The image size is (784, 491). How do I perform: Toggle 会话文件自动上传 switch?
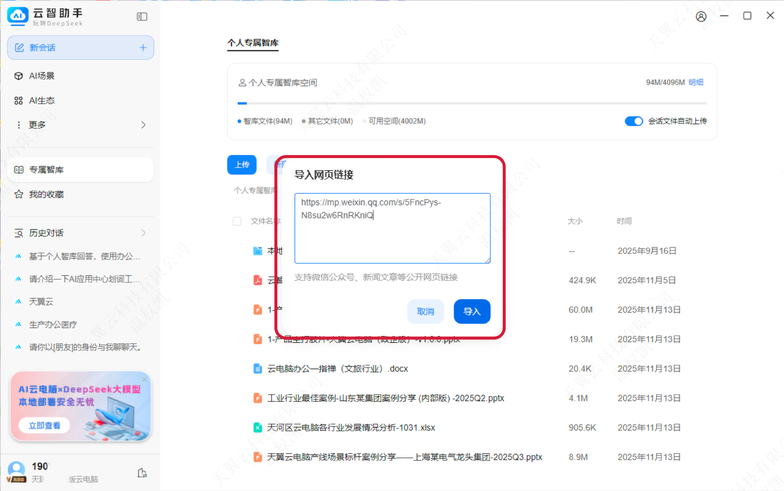click(x=634, y=121)
